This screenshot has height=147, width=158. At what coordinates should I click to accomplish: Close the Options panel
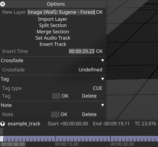pyautogui.click(x=3, y=4)
